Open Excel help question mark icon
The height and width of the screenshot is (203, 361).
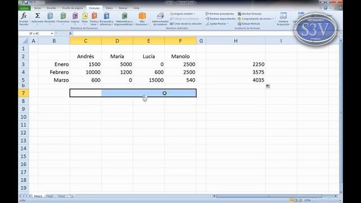[x=325, y=8]
